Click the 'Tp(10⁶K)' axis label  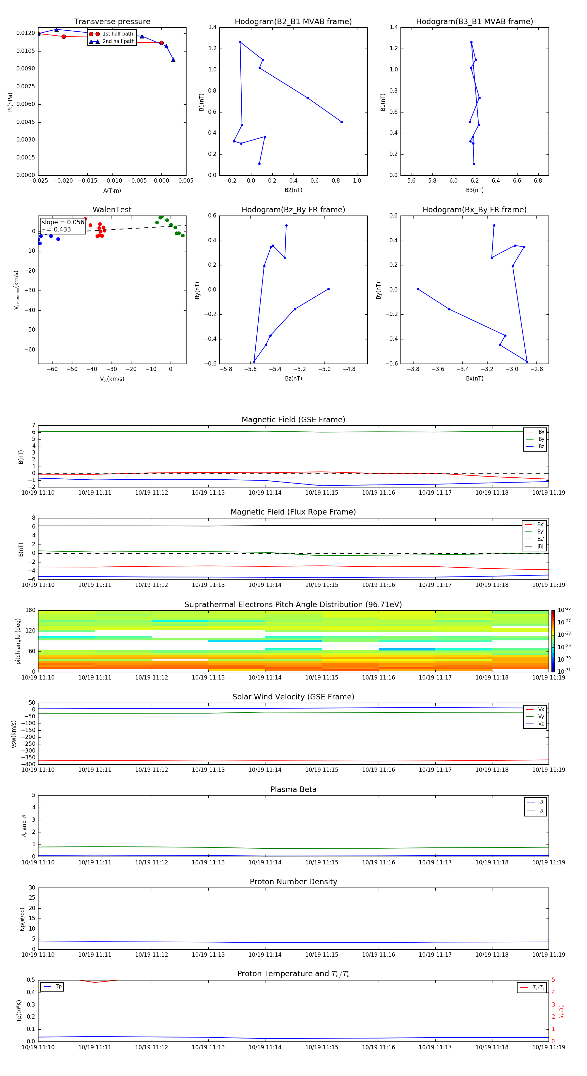pyautogui.click(x=19, y=1011)
